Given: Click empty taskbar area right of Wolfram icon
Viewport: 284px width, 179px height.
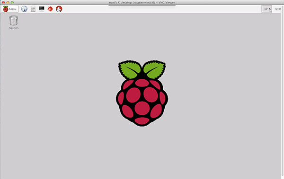Looking at the screenshot, I should point(161,9).
